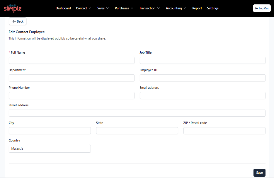Click the ZIP / Postal code label
The width and height of the screenshot is (274, 179).
click(195, 123)
